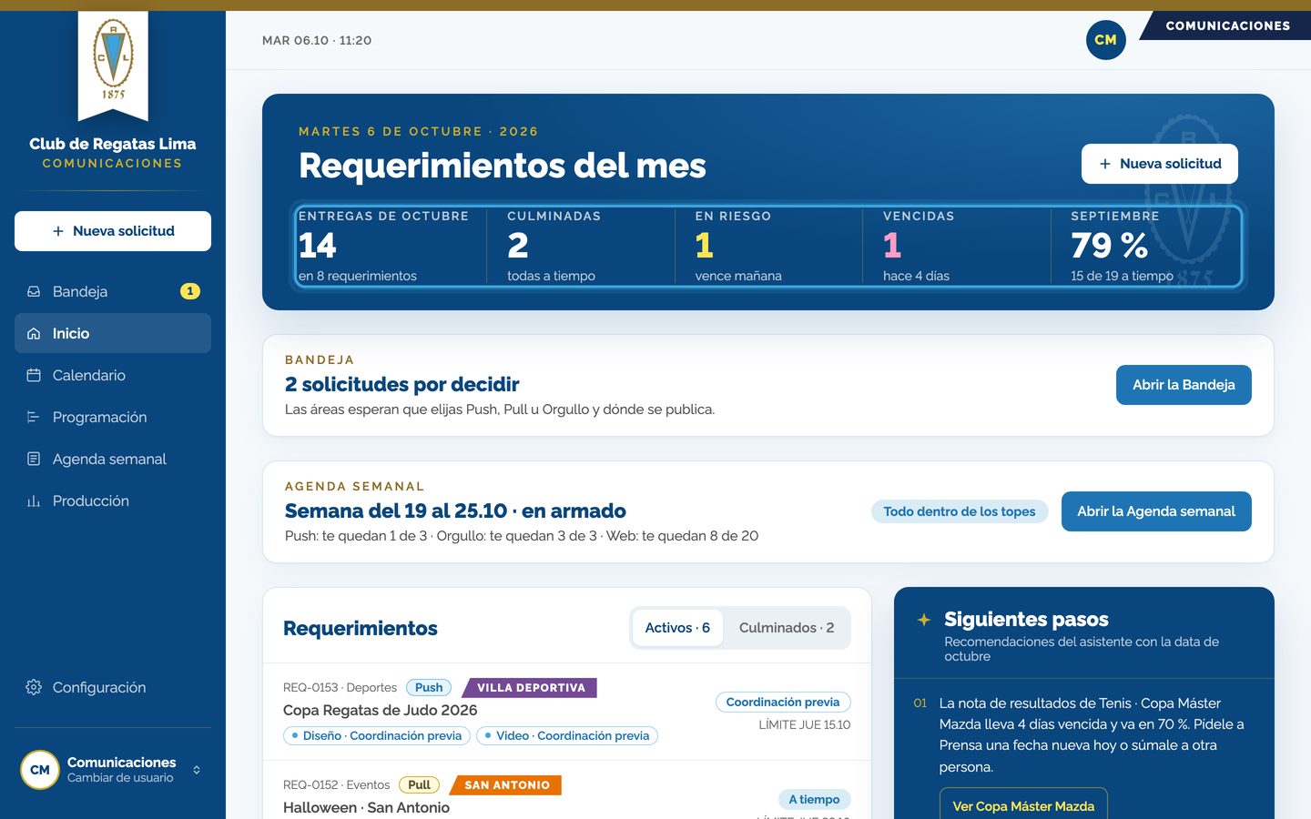Click the Bandeja inbox icon in sidebar
Image resolution: width=1311 pixels, height=819 pixels.
coord(34,291)
